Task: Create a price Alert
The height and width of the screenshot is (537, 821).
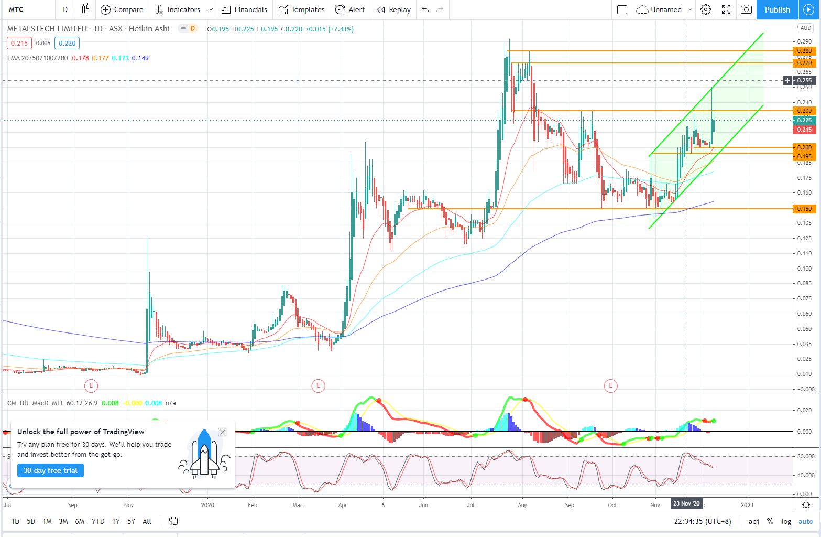Action: (x=350, y=9)
